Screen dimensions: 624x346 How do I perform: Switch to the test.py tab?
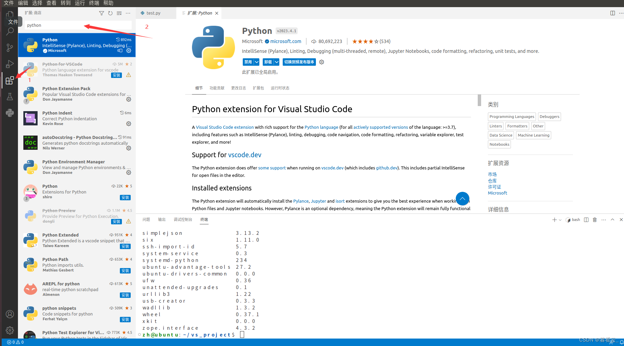pyautogui.click(x=153, y=13)
